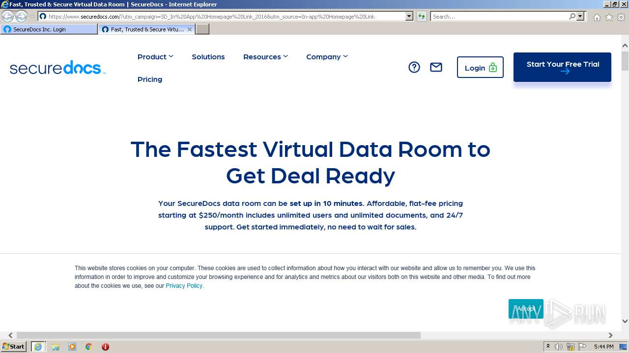Open Favorites star icon
The height and width of the screenshot is (353, 629).
[609, 17]
